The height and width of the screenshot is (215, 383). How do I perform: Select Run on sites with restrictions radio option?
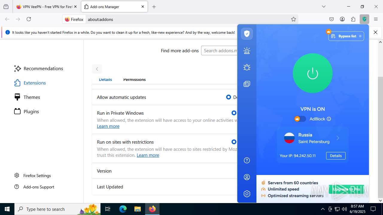234,142
